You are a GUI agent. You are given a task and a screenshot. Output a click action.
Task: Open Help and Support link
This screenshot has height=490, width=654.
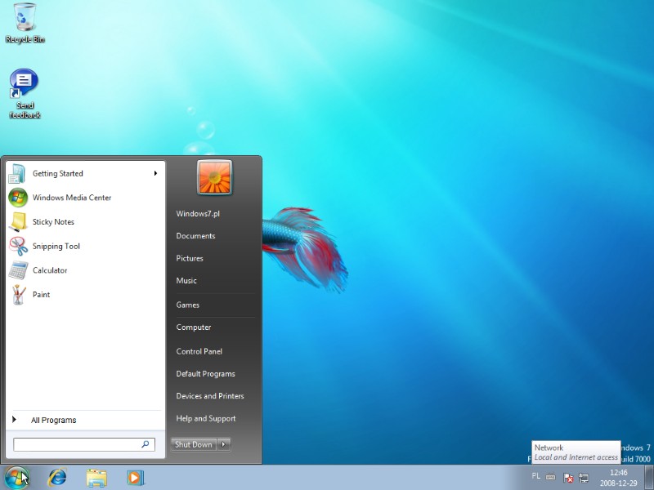[x=206, y=418]
